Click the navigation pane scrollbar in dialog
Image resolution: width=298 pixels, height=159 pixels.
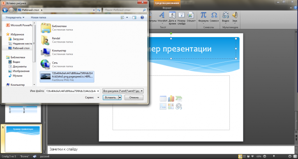[x=34, y=44]
